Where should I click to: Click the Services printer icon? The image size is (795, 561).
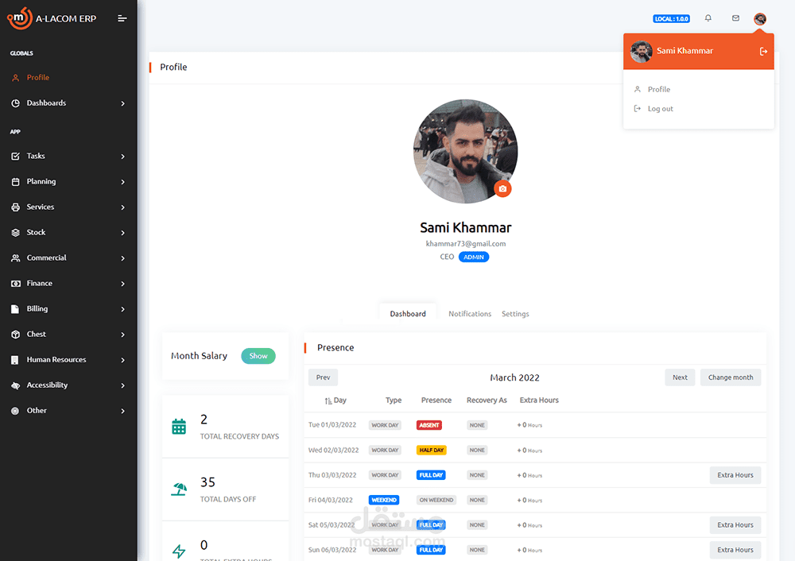[16, 207]
